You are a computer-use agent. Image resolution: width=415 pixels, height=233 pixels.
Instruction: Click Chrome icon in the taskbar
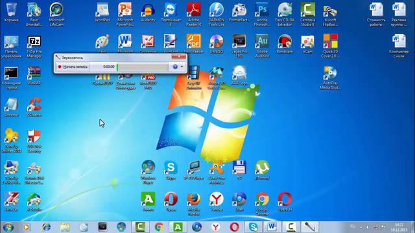pyautogui.click(x=159, y=227)
